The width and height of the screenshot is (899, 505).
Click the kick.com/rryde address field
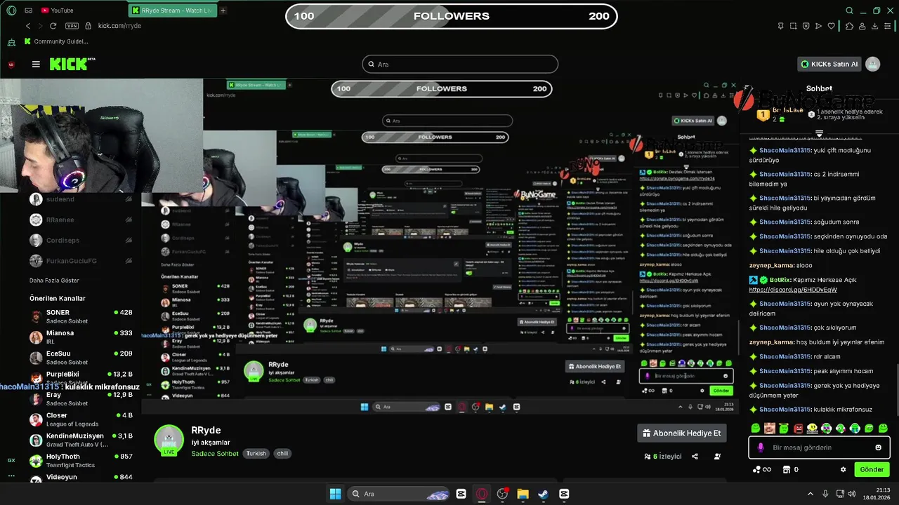[x=119, y=26]
